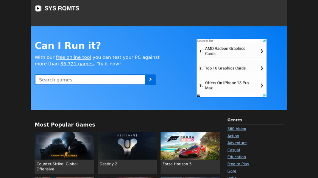This screenshot has width=318, height=178.
Task: Select the Action genre link
Action: [233, 136]
